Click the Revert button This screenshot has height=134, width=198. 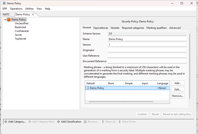(x=155, y=114)
